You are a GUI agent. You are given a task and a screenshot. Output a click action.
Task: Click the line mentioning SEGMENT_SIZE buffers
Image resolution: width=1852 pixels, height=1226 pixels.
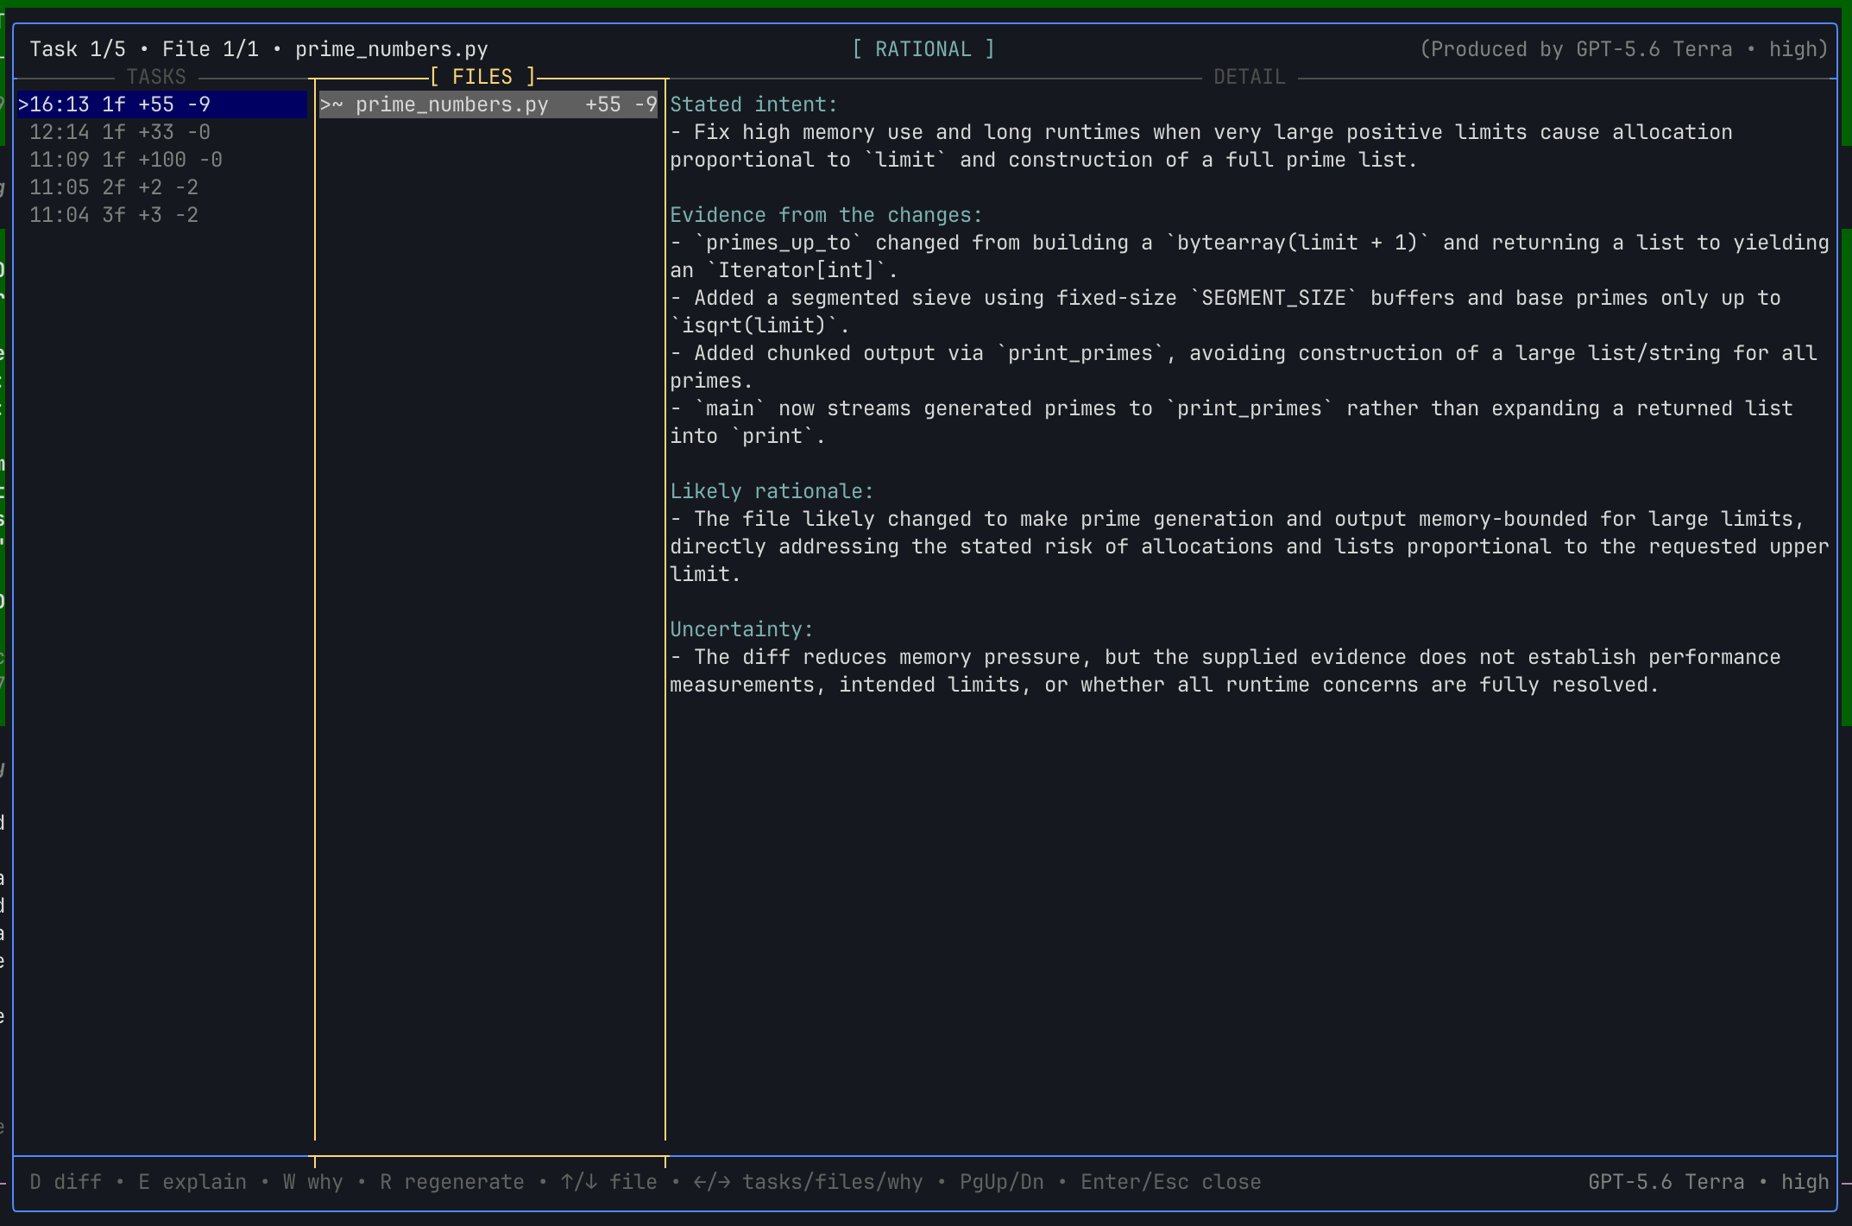pos(1225,298)
